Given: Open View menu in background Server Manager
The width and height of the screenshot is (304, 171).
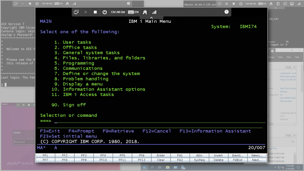Looking at the screenshot, I should pyautogui.click(x=289, y=57).
